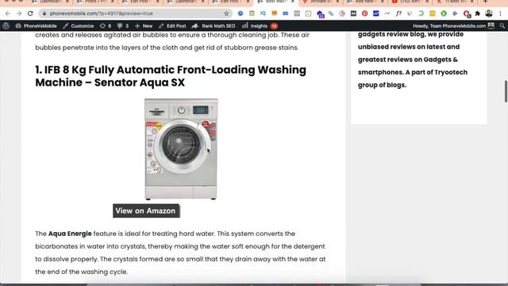Click the IFB 8 Kg Senator Aqua SX heading
The width and height of the screenshot is (508, 286).
(171, 76)
